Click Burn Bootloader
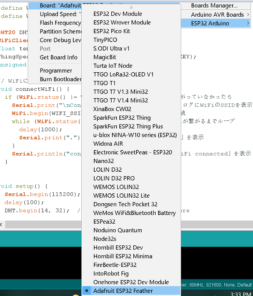 pos(55,79)
